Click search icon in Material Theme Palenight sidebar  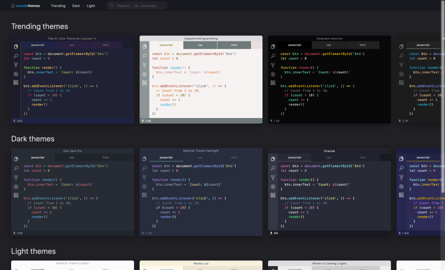(145, 168)
